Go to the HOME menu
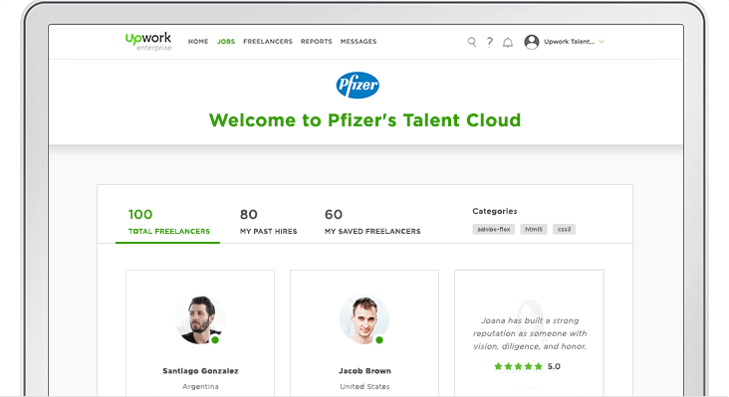This screenshot has width=729, height=397. pyautogui.click(x=198, y=42)
